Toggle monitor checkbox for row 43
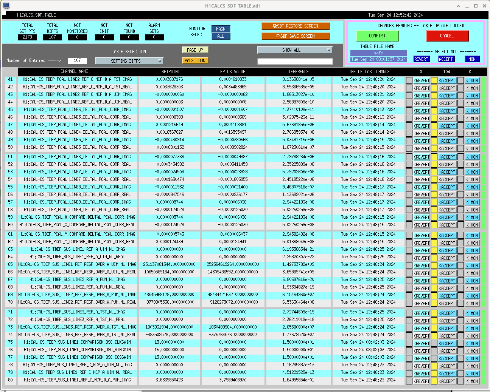Image resolution: width=490 pixels, height=392 pixels. 460,96
